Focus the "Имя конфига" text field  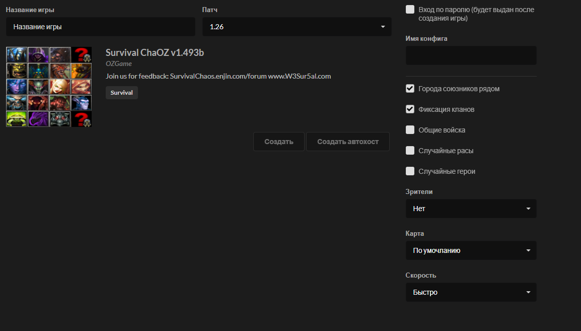coord(471,55)
